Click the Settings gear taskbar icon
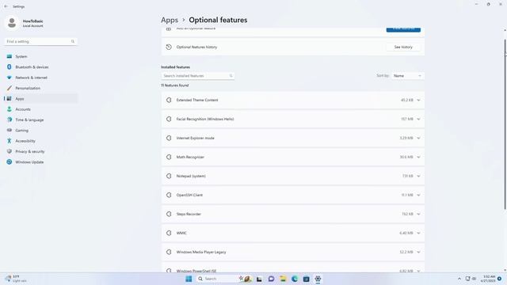 coord(318,279)
